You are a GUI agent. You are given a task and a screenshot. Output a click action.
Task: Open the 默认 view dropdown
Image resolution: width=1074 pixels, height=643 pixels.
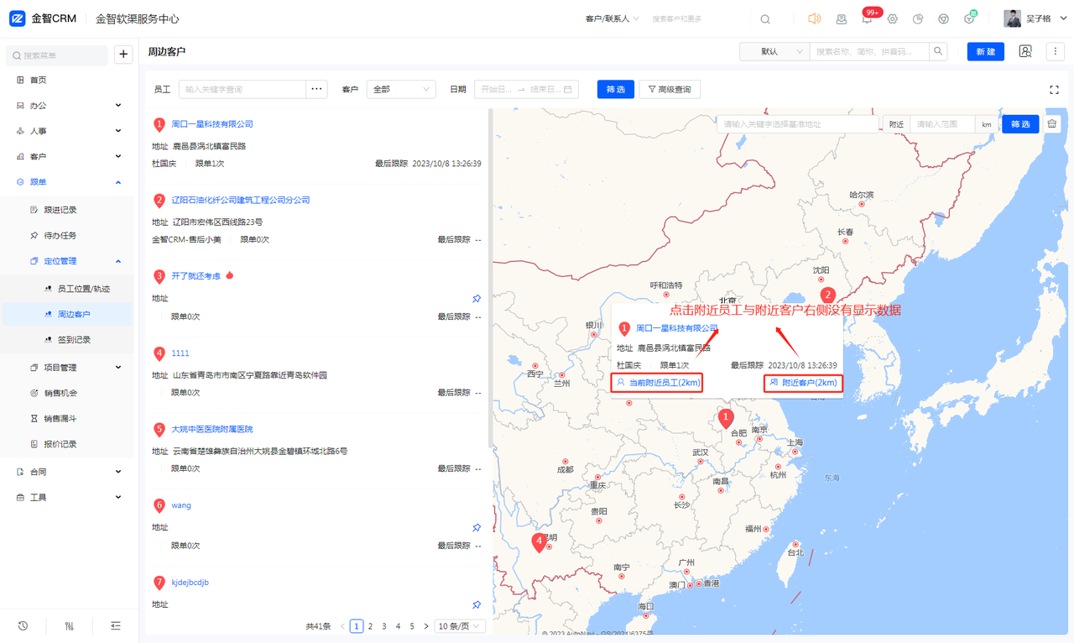coord(774,51)
